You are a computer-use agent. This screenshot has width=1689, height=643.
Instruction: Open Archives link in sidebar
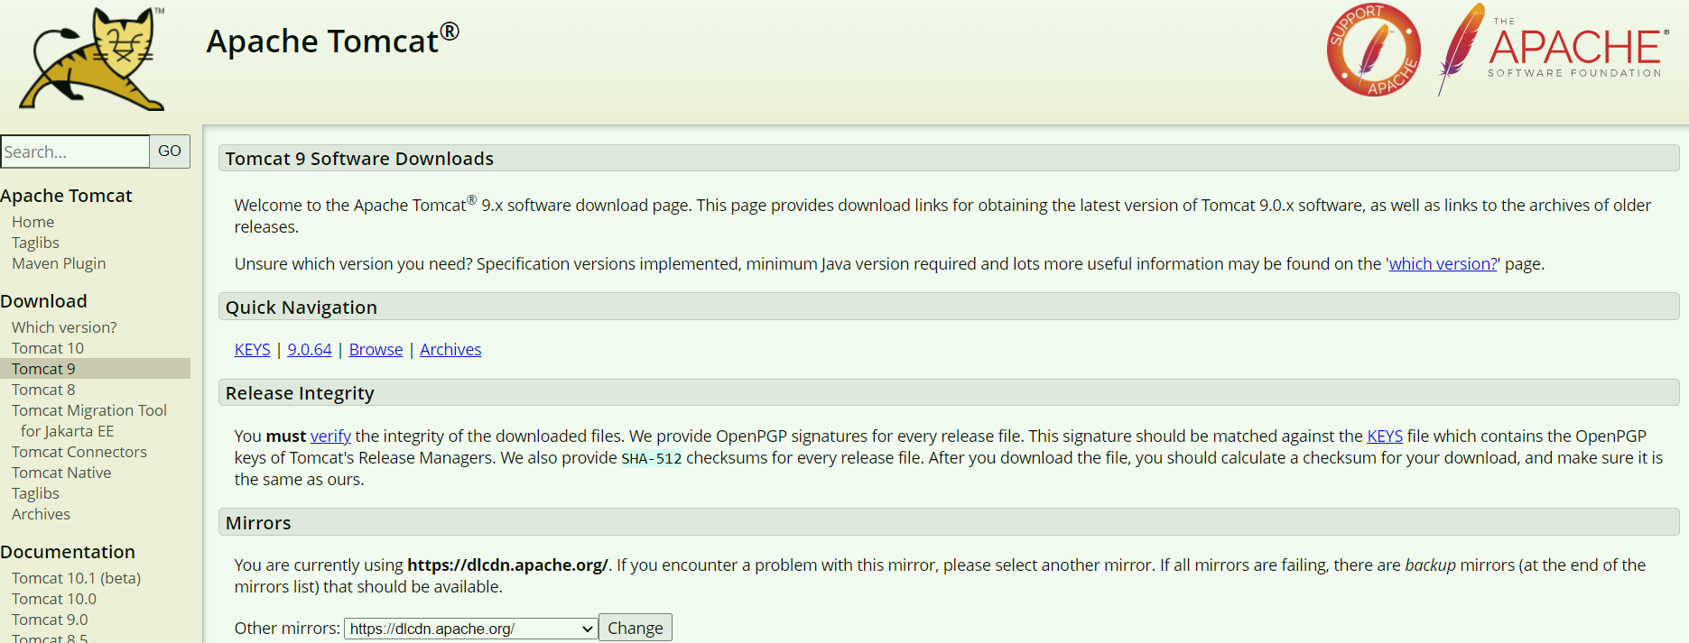coord(41,514)
